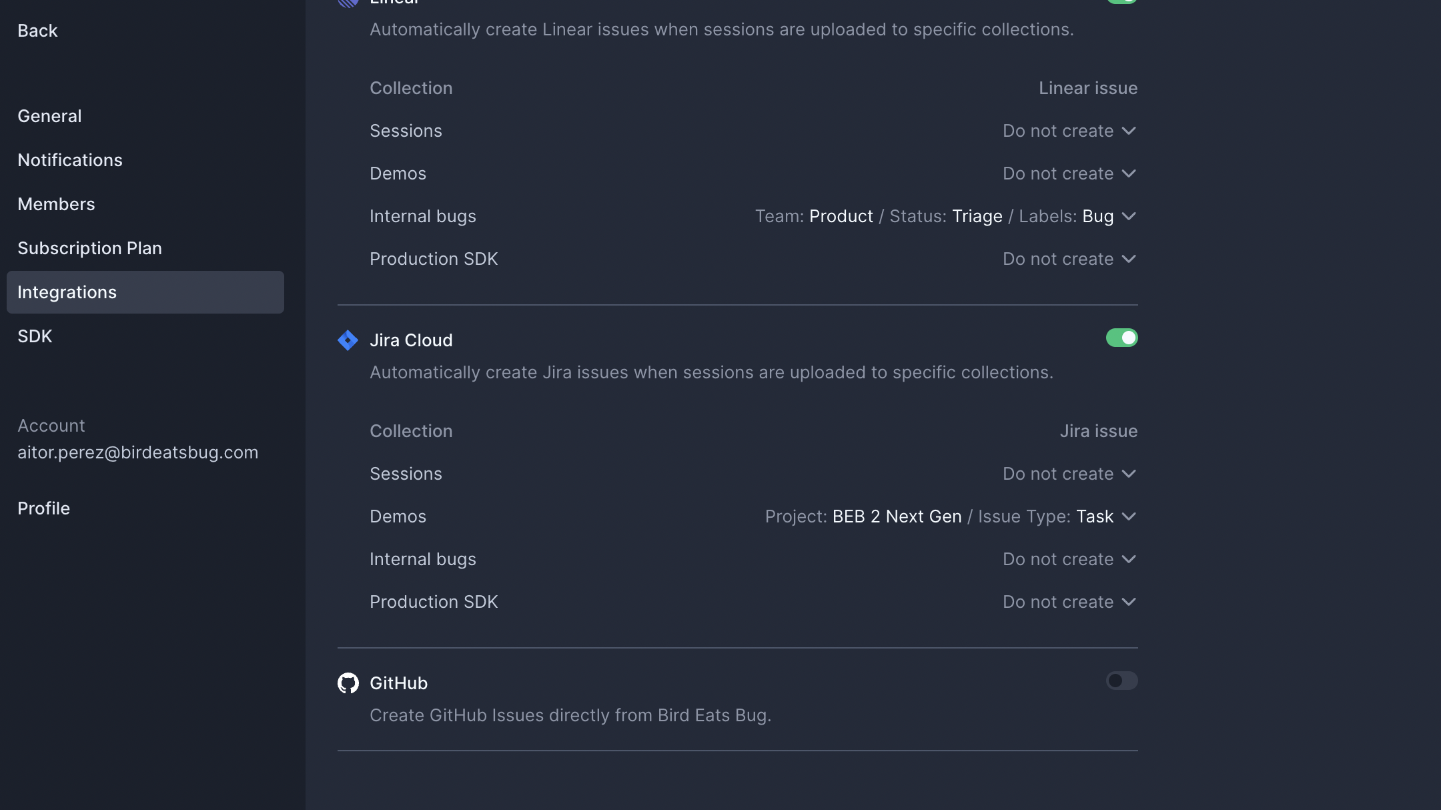1441x810 pixels.
Task: Select the Integrations sidebar item
Action: coord(67,292)
